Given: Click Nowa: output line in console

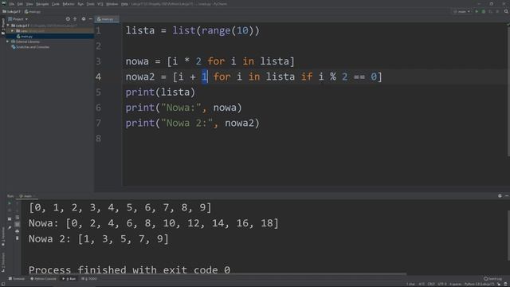Looking at the screenshot, I should point(154,223).
